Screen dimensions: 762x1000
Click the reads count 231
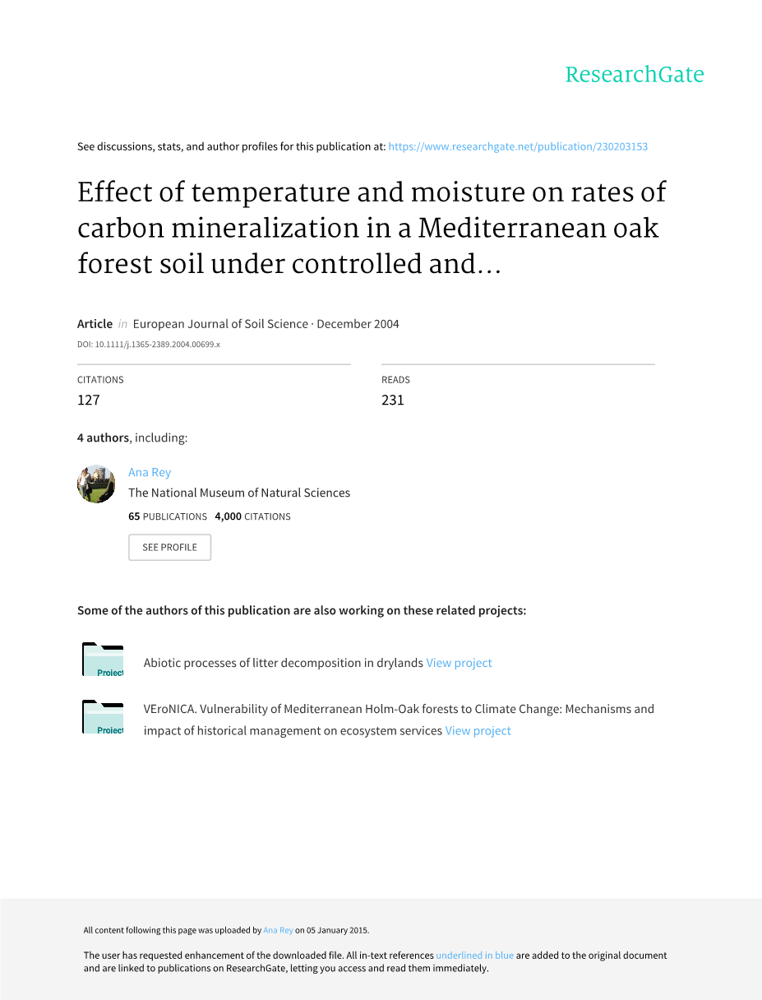tap(393, 400)
